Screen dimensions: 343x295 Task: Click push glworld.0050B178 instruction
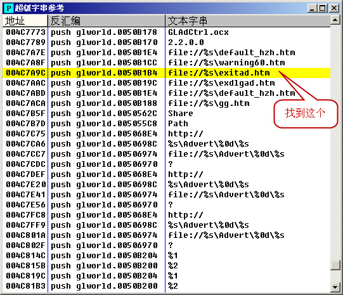[104, 32]
